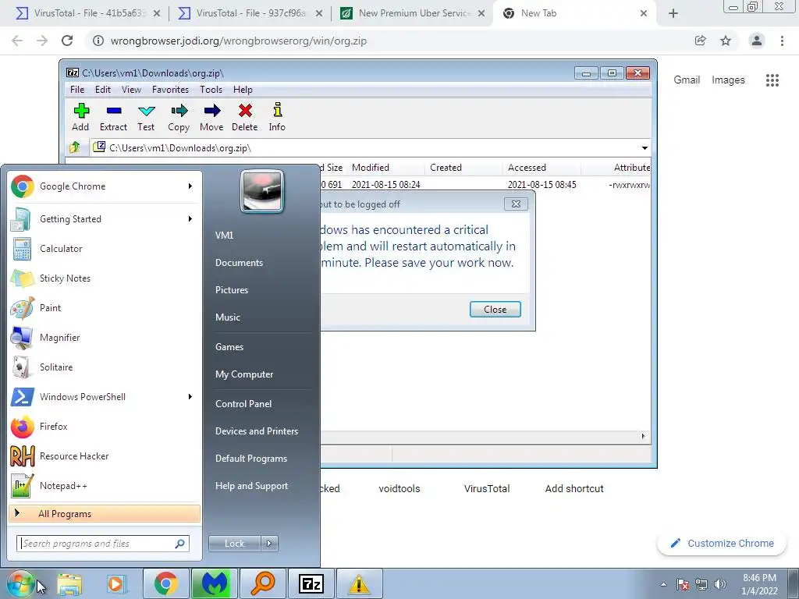Click the Test icon in 7-Zip
The width and height of the screenshot is (799, 599).
pos(146,111)
